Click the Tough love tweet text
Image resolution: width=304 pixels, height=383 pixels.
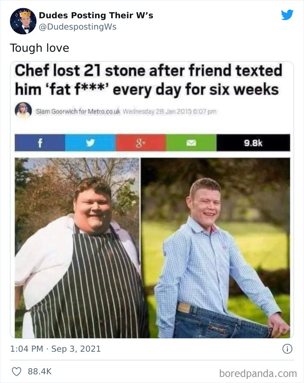[40, 48]
